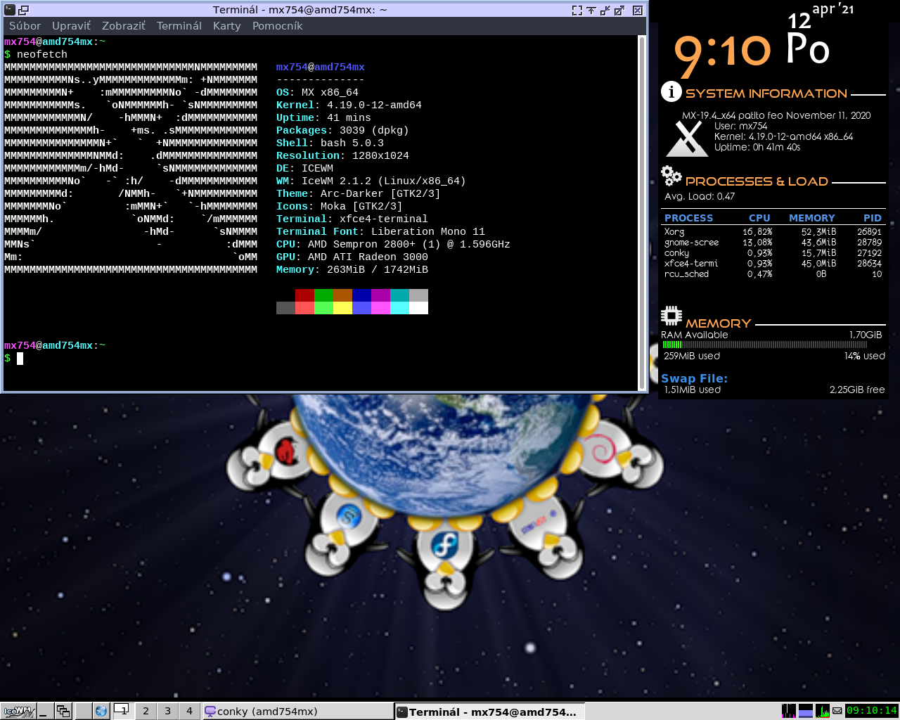
Task: Click 'Resolution: 1280x1024' line
Action: click(x=342, y=156)
